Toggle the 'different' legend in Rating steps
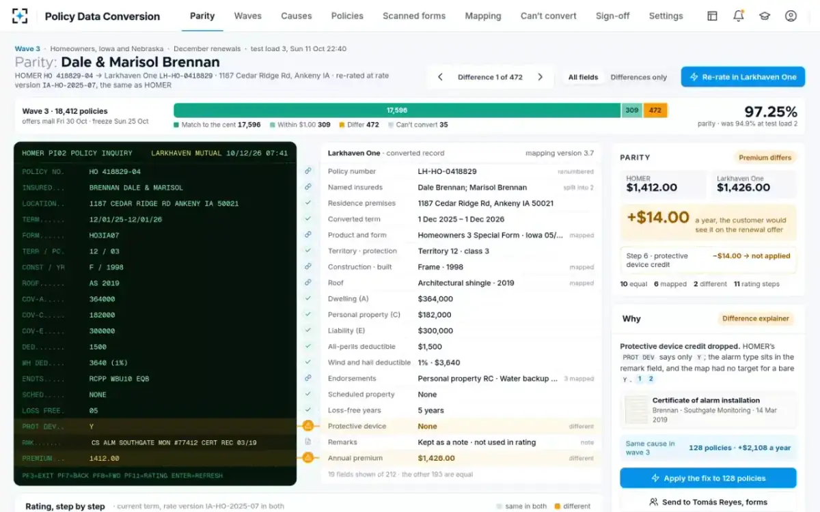Image resolution: width=820 pixels, height=512 pixels. pos(573,507)
